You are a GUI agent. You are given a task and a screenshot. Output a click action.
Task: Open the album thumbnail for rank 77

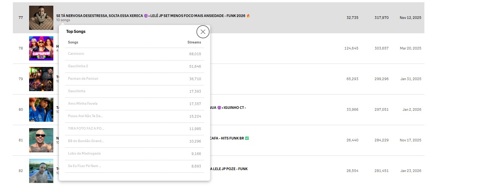click(x=41, y=18)
